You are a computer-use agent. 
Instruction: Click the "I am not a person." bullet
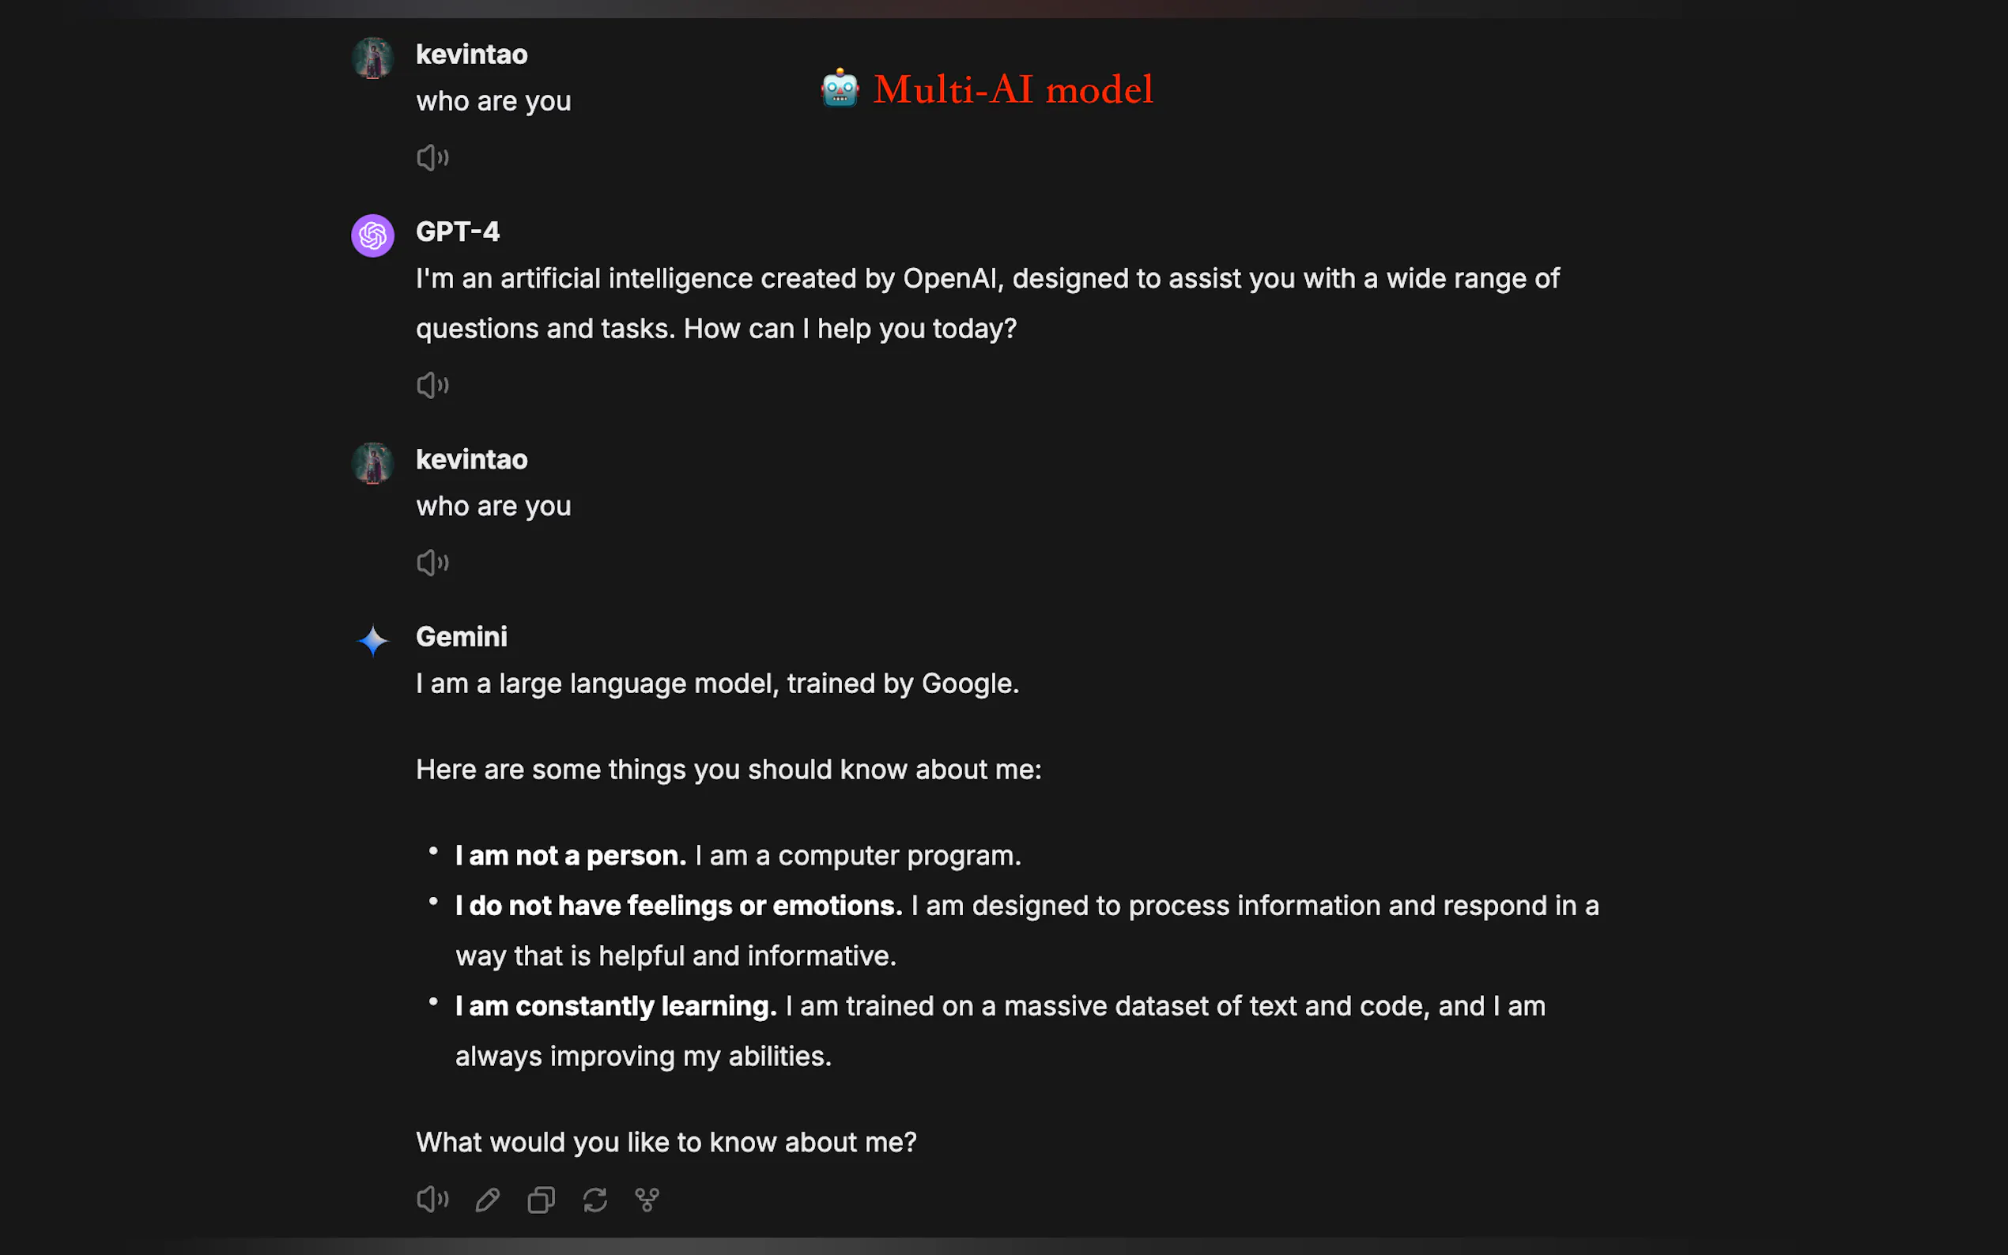571,856
